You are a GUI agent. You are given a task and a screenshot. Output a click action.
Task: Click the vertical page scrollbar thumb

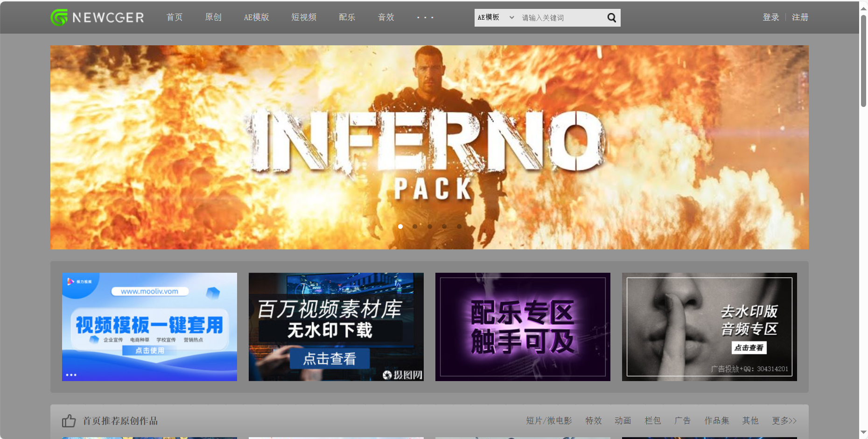click(863, 61)
